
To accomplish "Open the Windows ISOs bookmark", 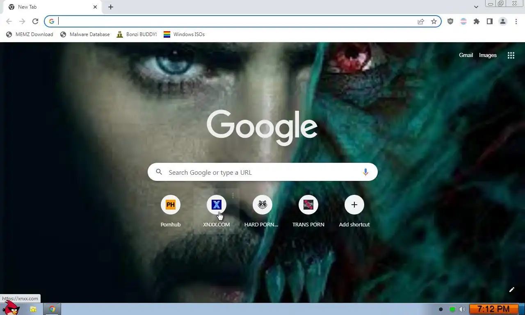I will (x=184, y=34).
